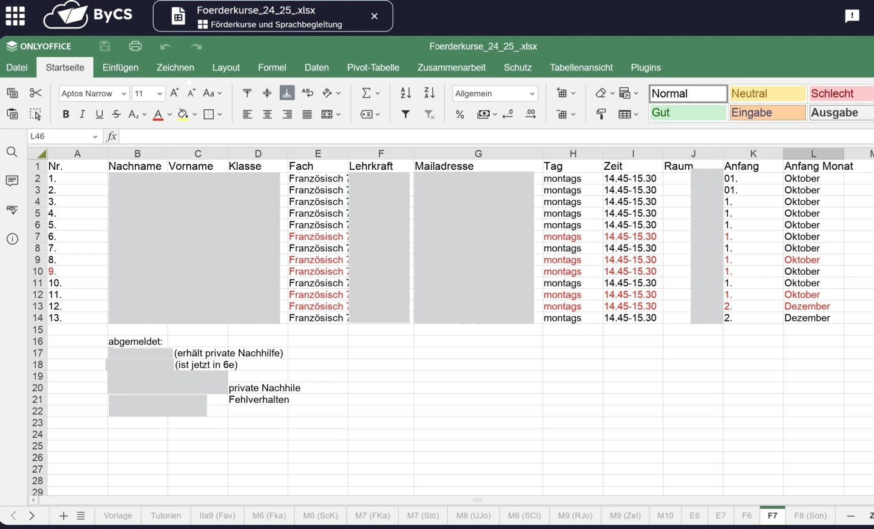Click the Percent style icon

pos(460,115)
